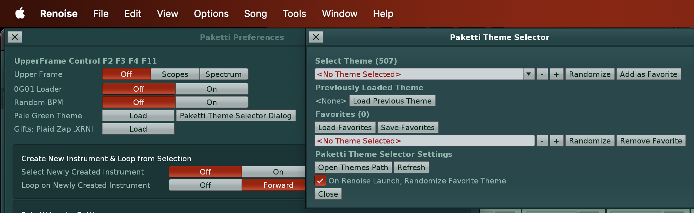Open the Apple menu

pyautogui.click(x=20, y=14)
